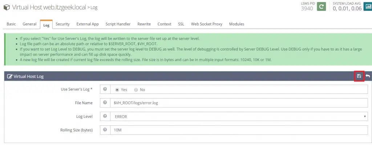The height and width of the screenshot is (145, 372).
Task: Open the Modules tab
Action: (x=236, y=24)
